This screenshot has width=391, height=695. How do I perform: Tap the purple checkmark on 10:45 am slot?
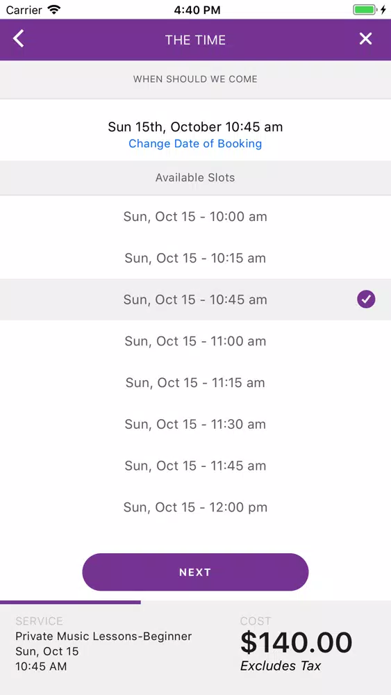366,299
